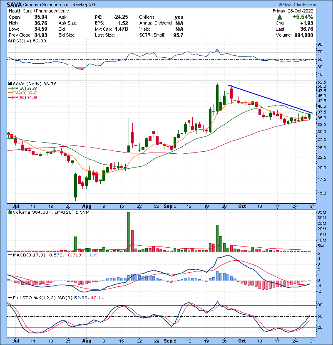The width and height of the screenshot is (333, 345).
Task: Click the Volume 984.00K, EMA(20) label
Action: pyautogui.click(x=51, y=212)
